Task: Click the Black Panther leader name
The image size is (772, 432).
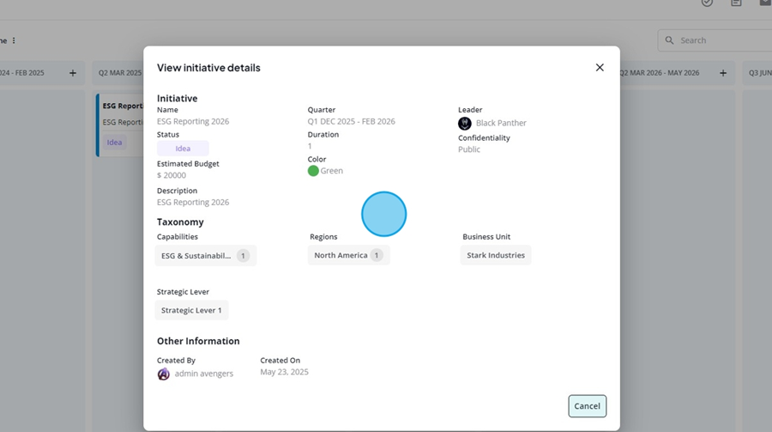Action: tap(501, 123)
